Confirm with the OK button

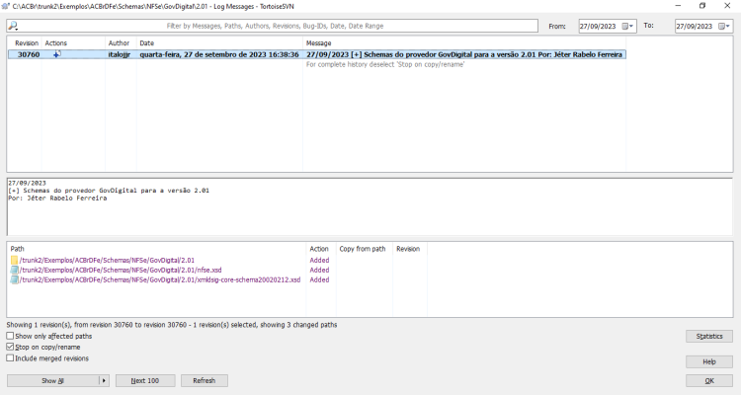tap(708, 381)
